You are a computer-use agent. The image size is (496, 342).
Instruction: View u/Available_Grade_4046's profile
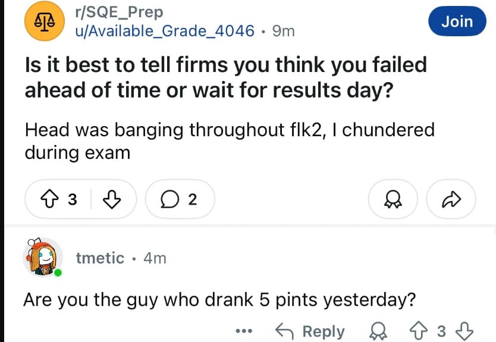(x=164, y=30)
